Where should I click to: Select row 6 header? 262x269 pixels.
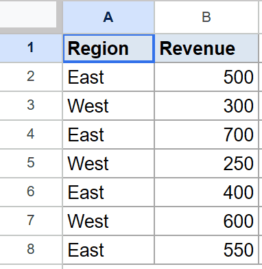(31, 192)
